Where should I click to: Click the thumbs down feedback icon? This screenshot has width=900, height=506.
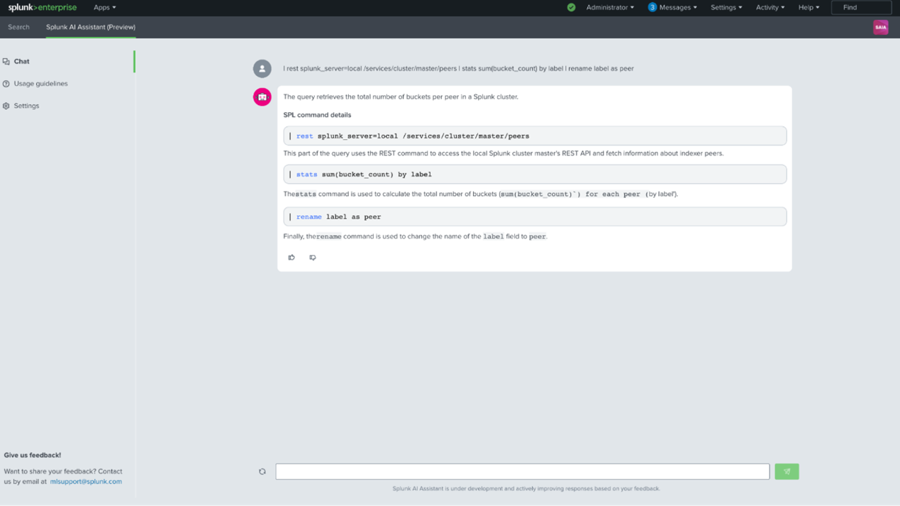[313, 258]
